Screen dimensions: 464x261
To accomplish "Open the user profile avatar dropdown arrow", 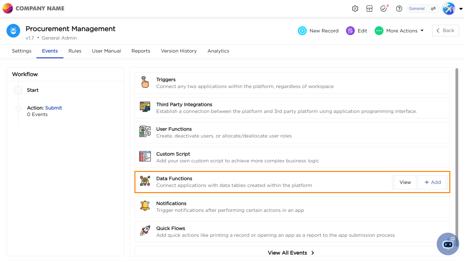I will (461, 9).
